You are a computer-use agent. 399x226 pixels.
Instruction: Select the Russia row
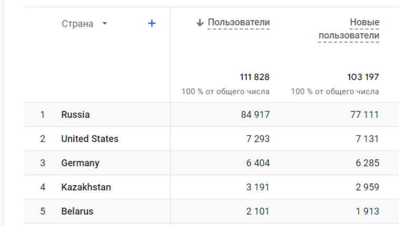(75, 115)
